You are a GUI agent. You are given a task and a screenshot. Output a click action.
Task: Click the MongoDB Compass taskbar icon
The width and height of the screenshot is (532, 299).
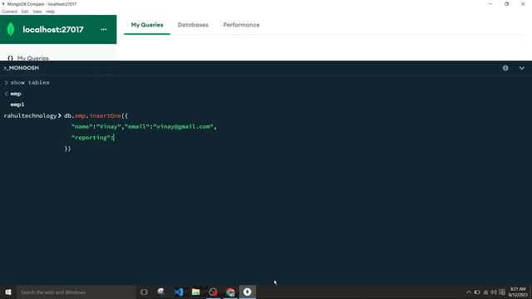pyautogui.click(x=248, y=292)
